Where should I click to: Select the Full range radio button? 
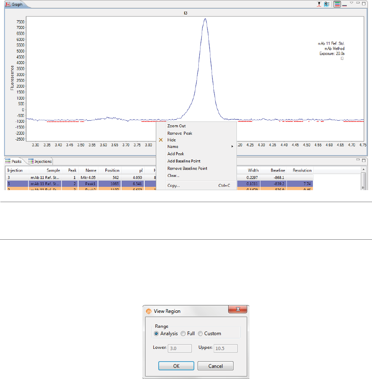[x=183, y=334]
